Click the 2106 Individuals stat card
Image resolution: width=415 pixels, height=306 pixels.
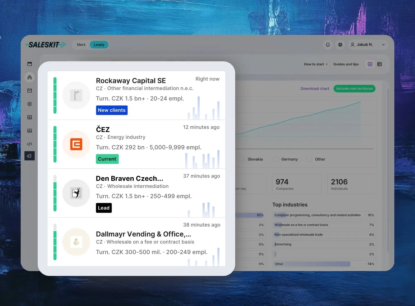click(352, 184)
